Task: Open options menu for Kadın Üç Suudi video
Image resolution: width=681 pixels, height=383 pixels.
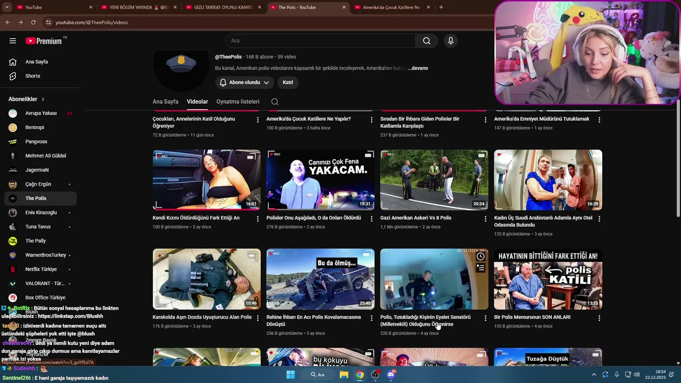Action: point(599,219)
